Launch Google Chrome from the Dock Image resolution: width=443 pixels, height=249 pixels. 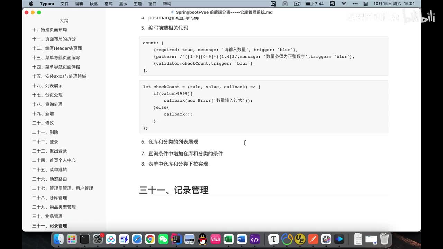(150, 239)
